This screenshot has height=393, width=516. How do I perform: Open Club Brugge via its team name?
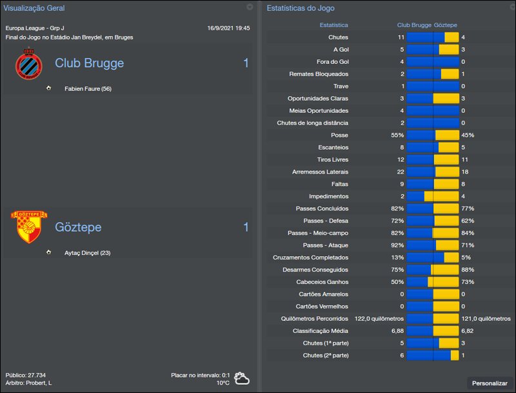point(90,63)
